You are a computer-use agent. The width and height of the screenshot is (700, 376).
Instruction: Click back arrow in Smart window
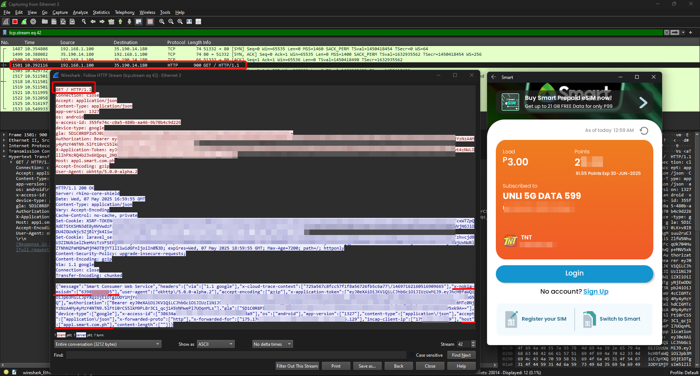494,77
